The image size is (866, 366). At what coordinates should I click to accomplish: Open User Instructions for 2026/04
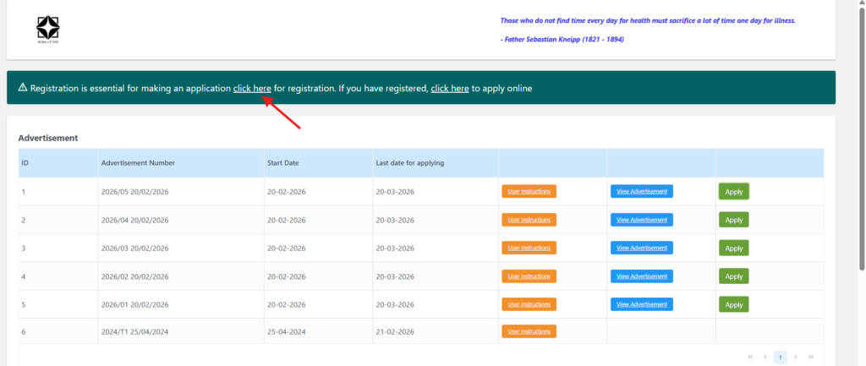click(x=529, y=220)
